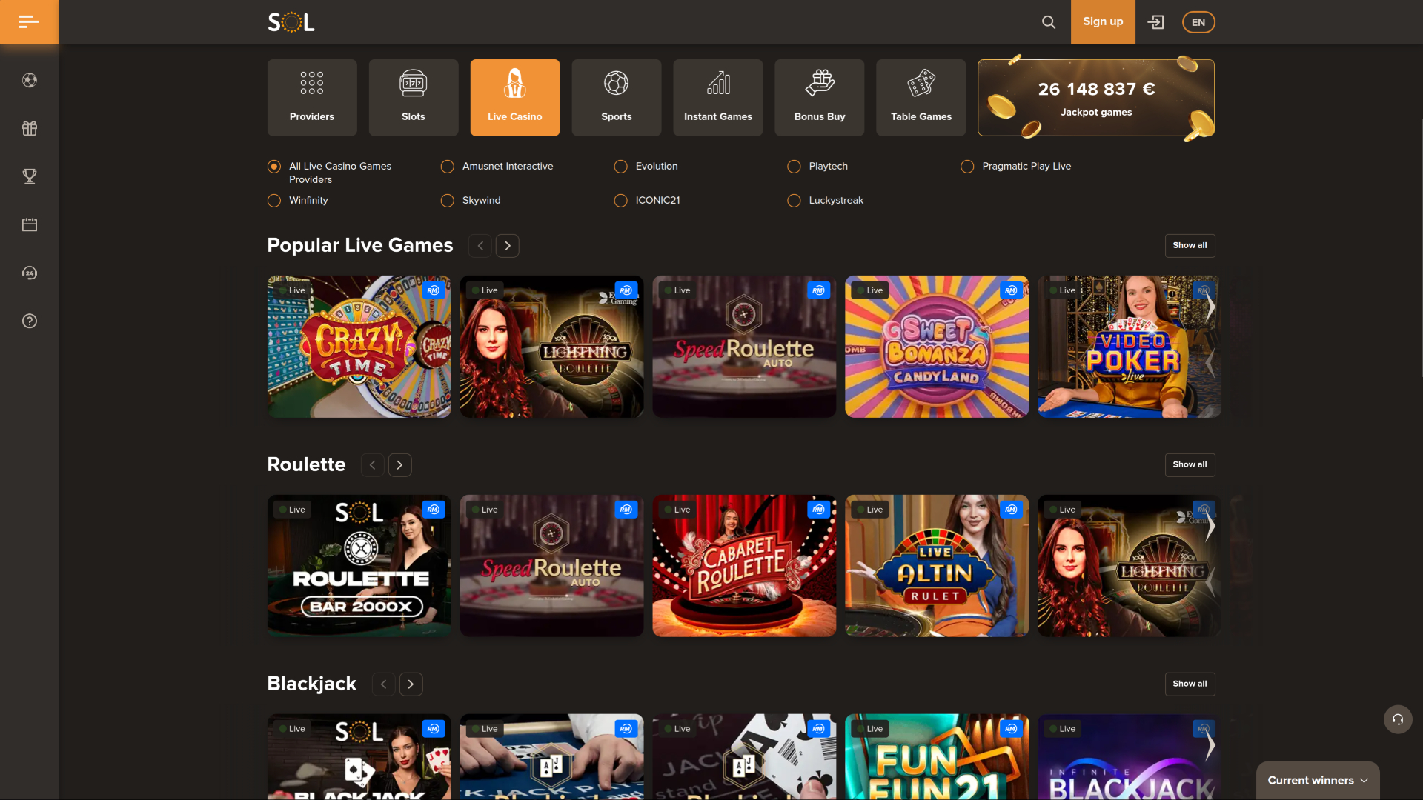Open live support via headset icon
Screen dimensions: 1423x800
click(x=1398, y=719)
